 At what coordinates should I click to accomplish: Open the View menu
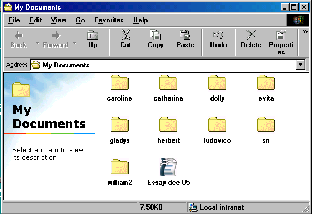coord(58,20)
